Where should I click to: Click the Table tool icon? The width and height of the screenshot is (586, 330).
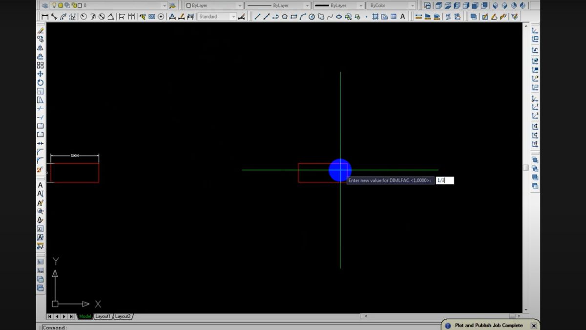(x=394, y=17)
